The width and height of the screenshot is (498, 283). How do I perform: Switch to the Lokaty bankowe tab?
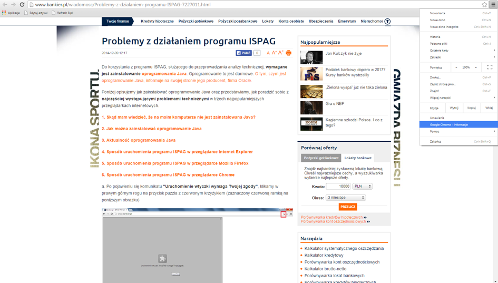point(358,158)
